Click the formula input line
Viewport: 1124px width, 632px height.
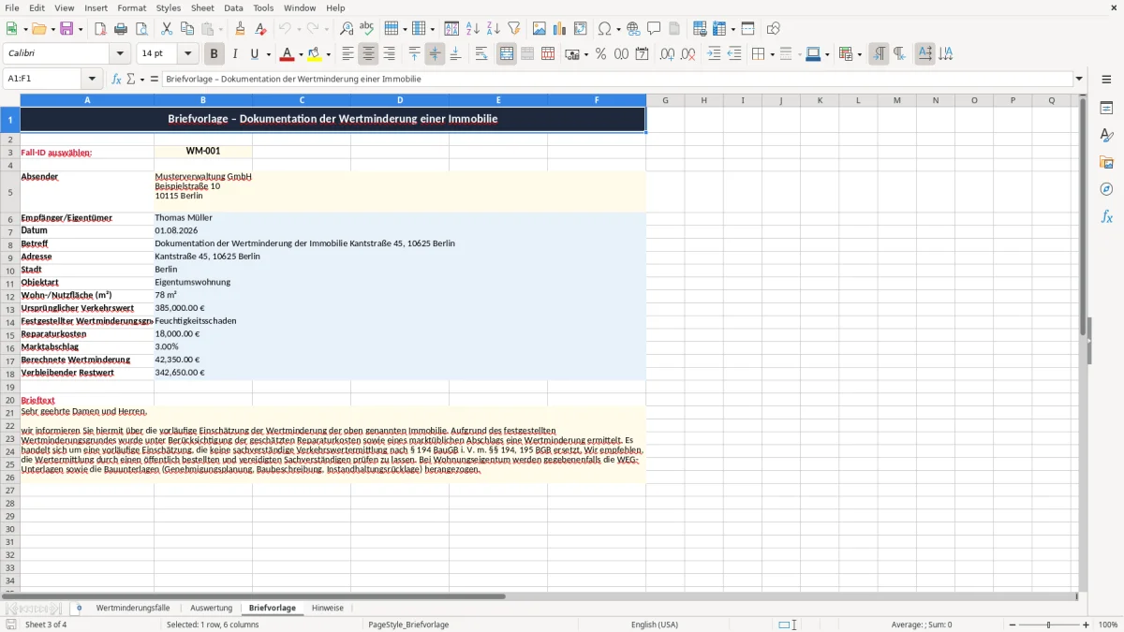click(x=616, y=79)
